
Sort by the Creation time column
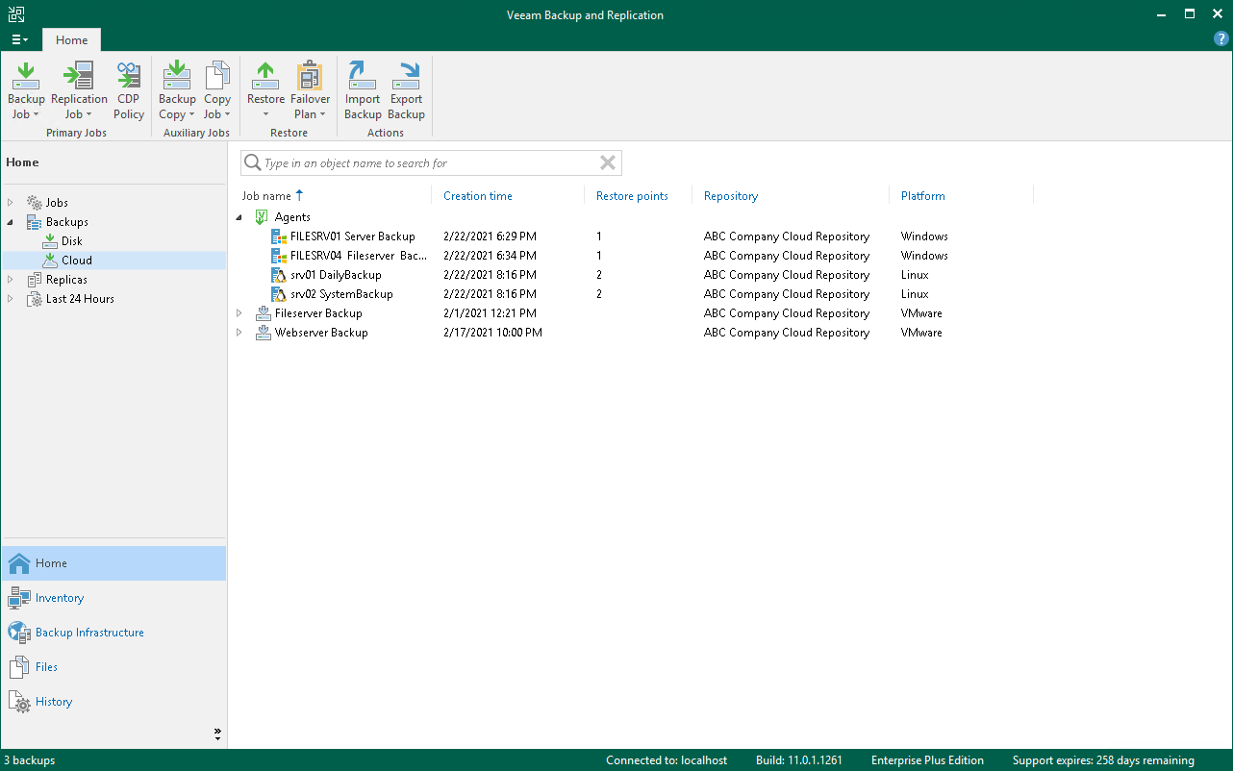click(x=478, y=196)
